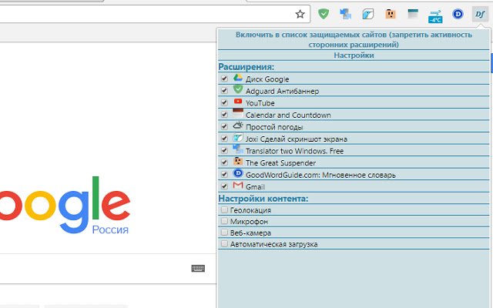Click GoodWordGuide.com: Мгновенное словарь label
Screen dimensions: 493x308
[x=320, y=175]
